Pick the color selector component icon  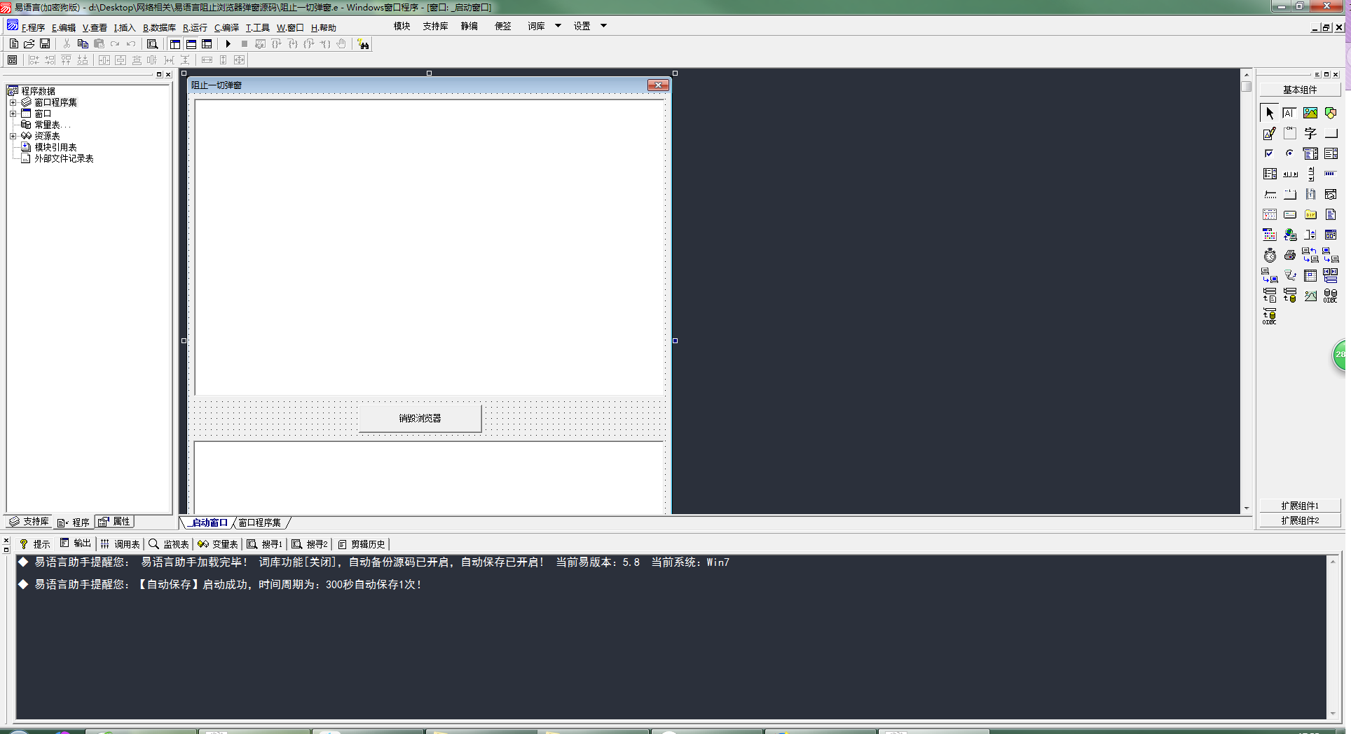point(1269,235)
